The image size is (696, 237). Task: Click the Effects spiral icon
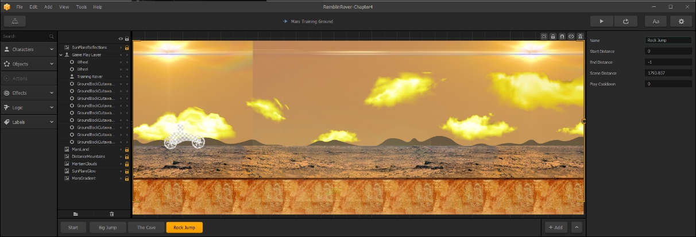tap(7, 93)
